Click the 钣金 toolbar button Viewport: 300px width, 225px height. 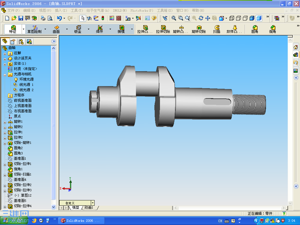point(78,29)
